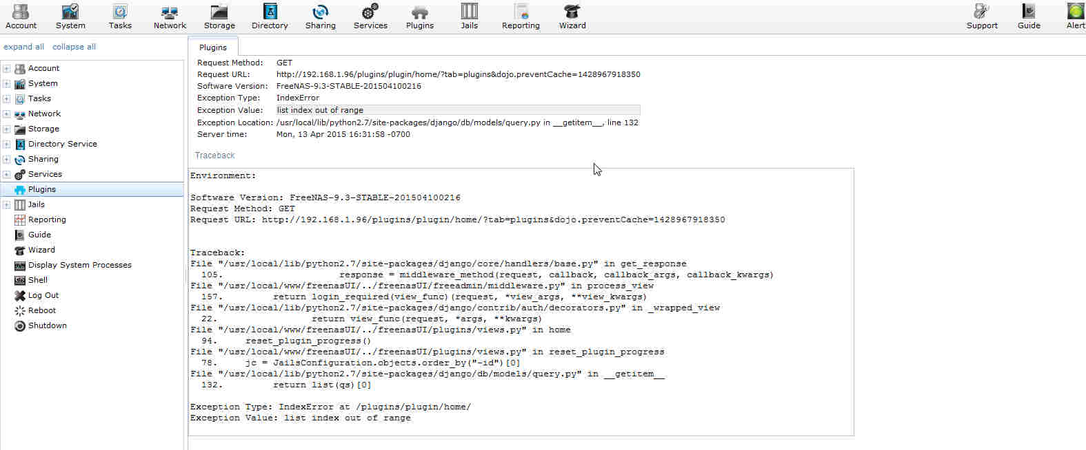Click the Log Out X icon in the sidebar

pos(20,296)
